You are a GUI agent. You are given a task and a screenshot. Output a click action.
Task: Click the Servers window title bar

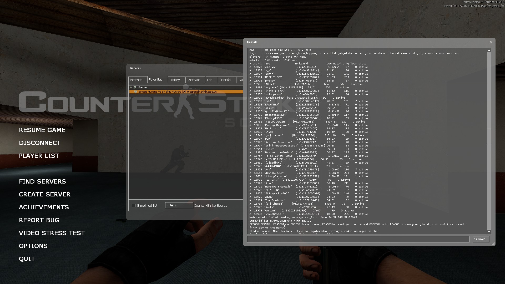pos(185,68)
